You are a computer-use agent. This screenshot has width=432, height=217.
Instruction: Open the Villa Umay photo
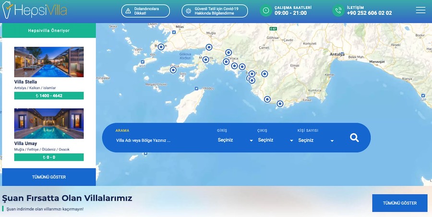point(49,123)
